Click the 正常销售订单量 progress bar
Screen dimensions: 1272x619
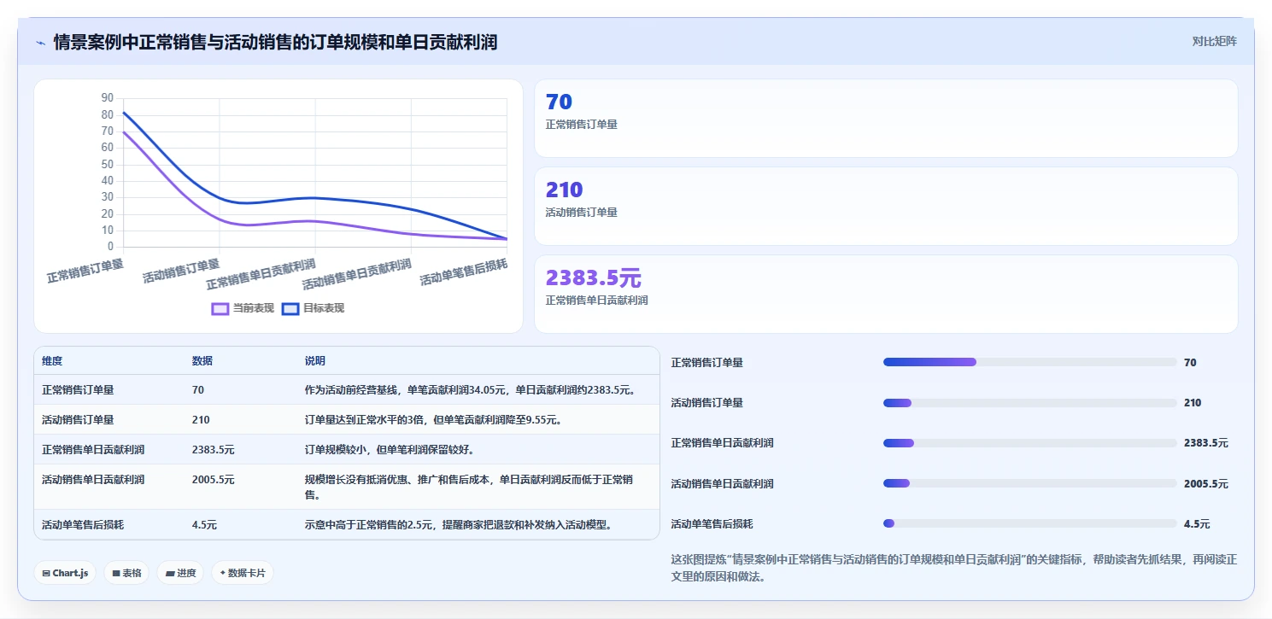pos(1029,362)
